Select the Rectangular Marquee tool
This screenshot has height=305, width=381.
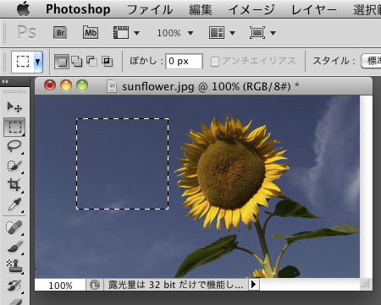(x=14, y=127)
